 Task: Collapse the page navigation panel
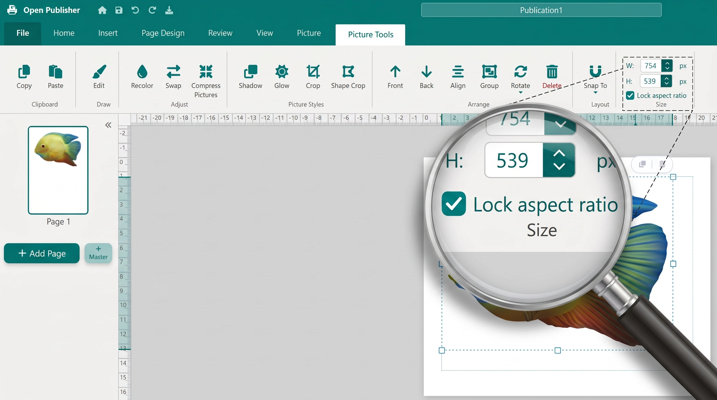[108, 125]
